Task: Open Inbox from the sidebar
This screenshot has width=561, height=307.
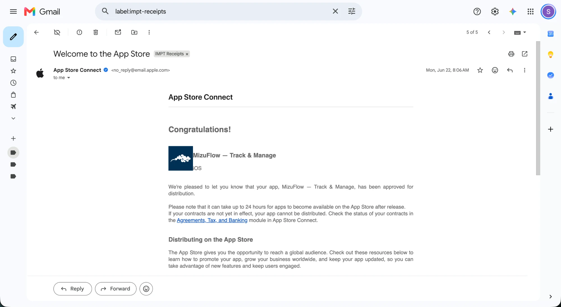Action: point(13,59)
